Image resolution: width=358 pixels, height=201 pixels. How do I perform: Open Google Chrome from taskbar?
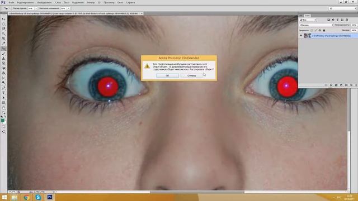click(x=26, y=197)
